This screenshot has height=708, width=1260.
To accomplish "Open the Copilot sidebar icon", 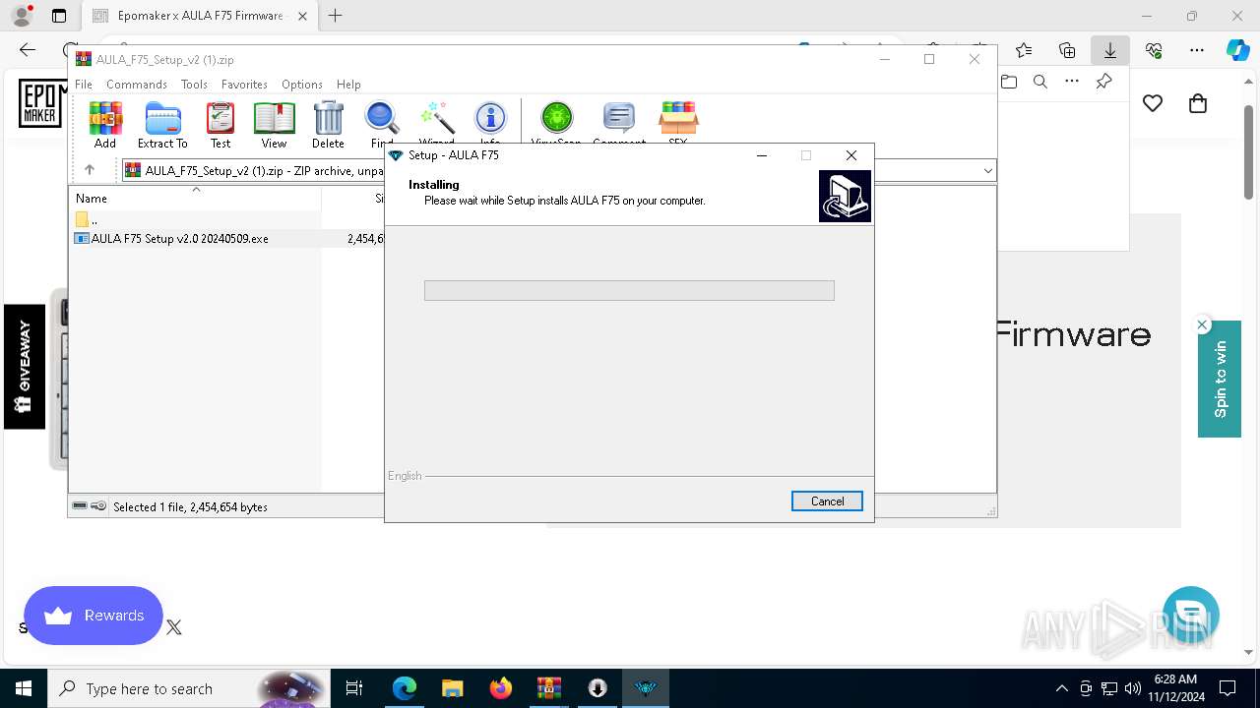I will [1238, 50].
